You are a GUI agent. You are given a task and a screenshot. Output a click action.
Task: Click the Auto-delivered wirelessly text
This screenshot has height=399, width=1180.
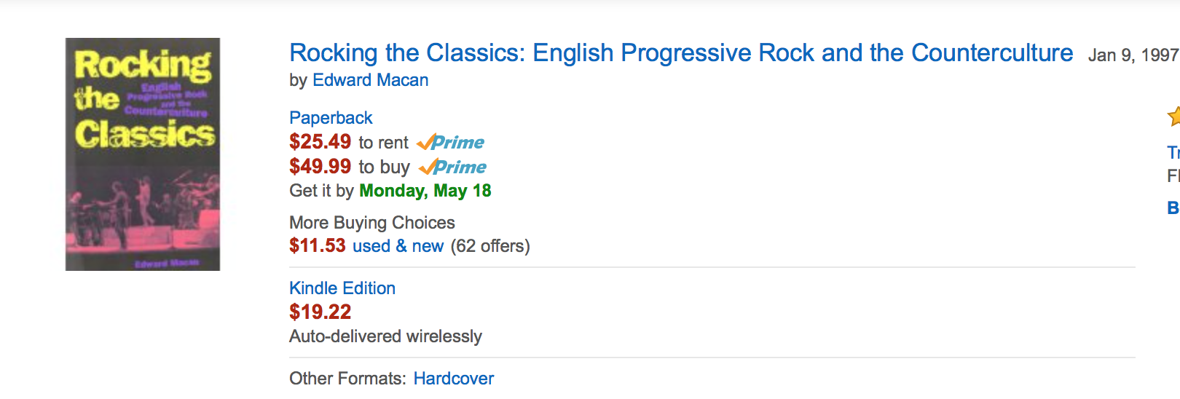[x=385, y=336]
